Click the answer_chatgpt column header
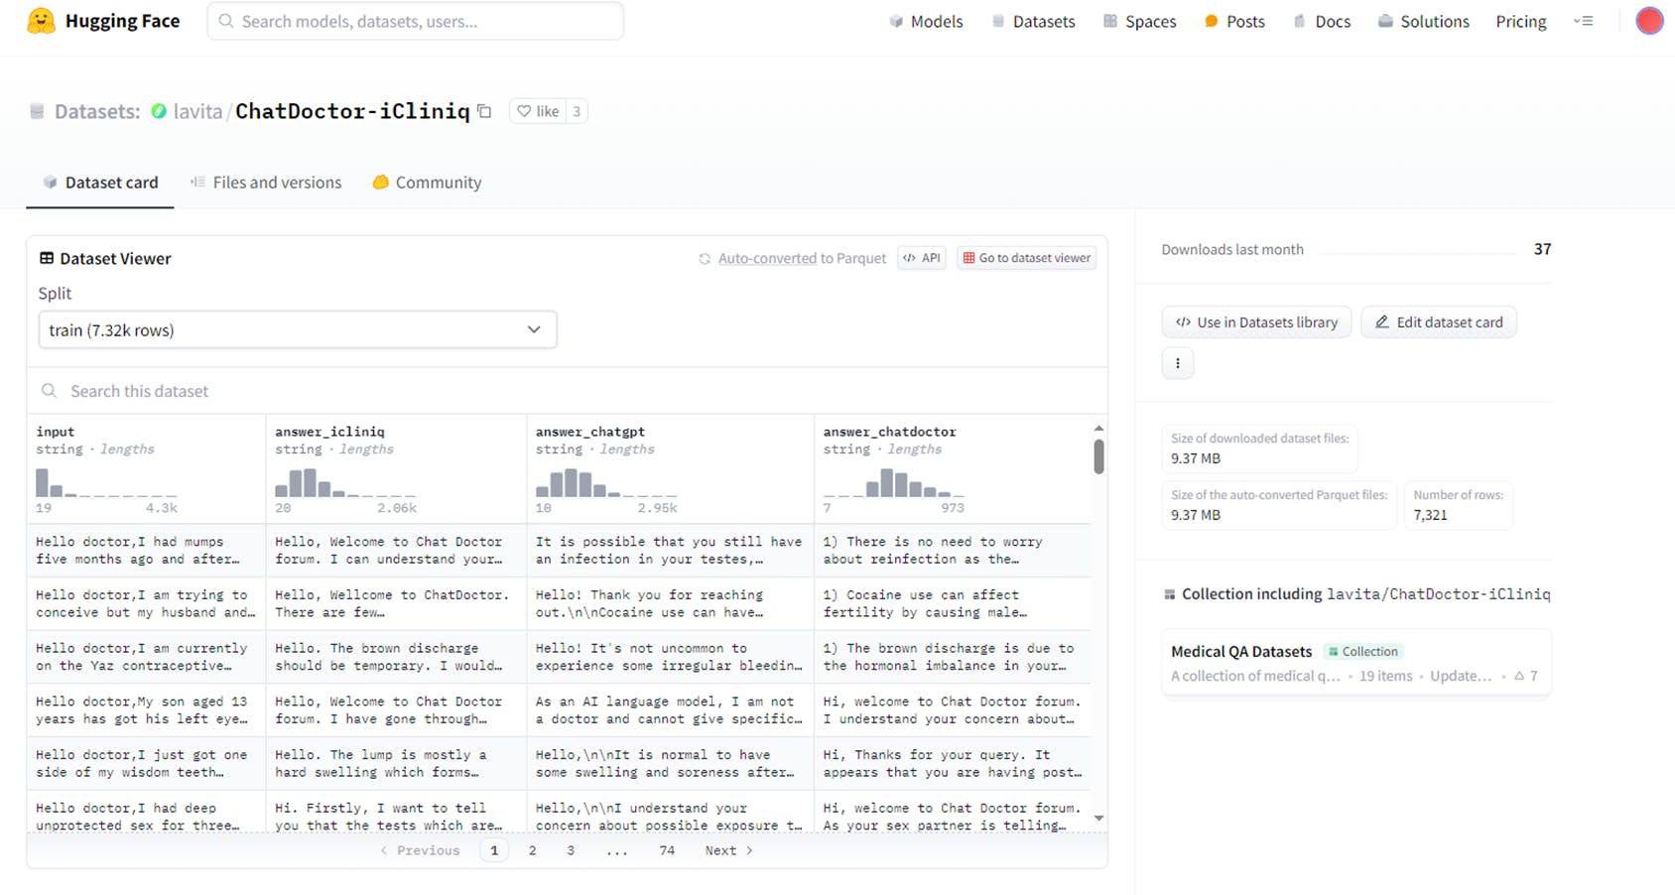 click(x=590, y=432)
